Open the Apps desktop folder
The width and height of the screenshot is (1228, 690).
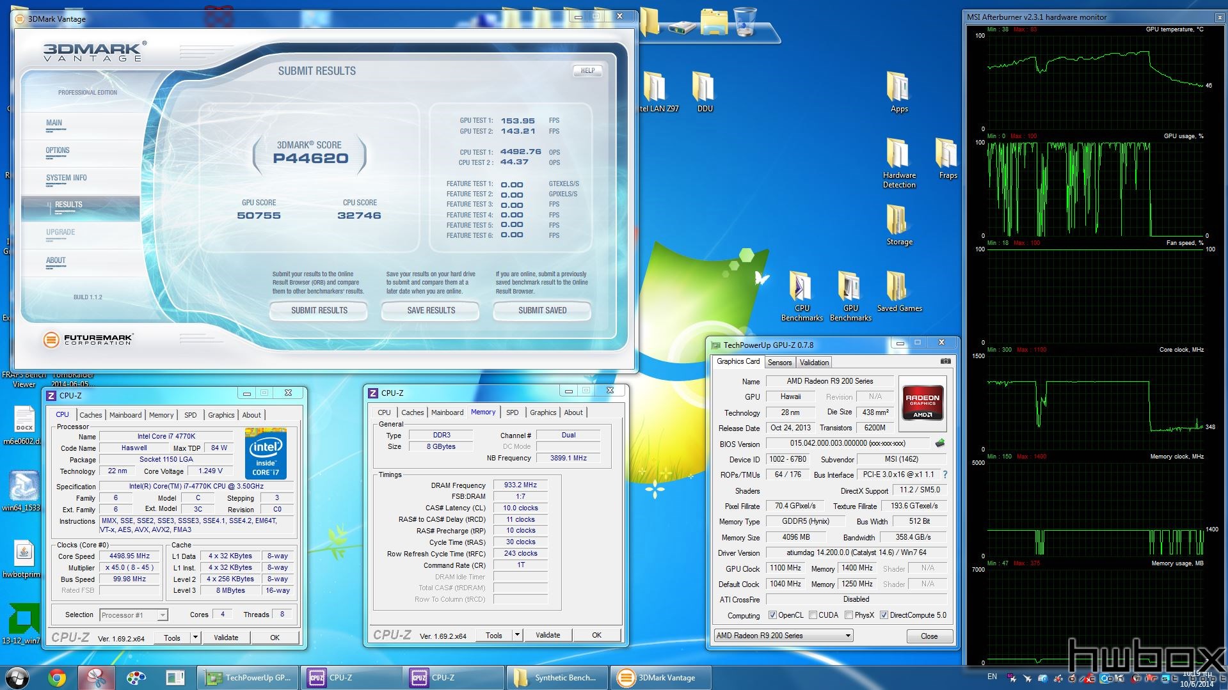[x=899, y=91]
